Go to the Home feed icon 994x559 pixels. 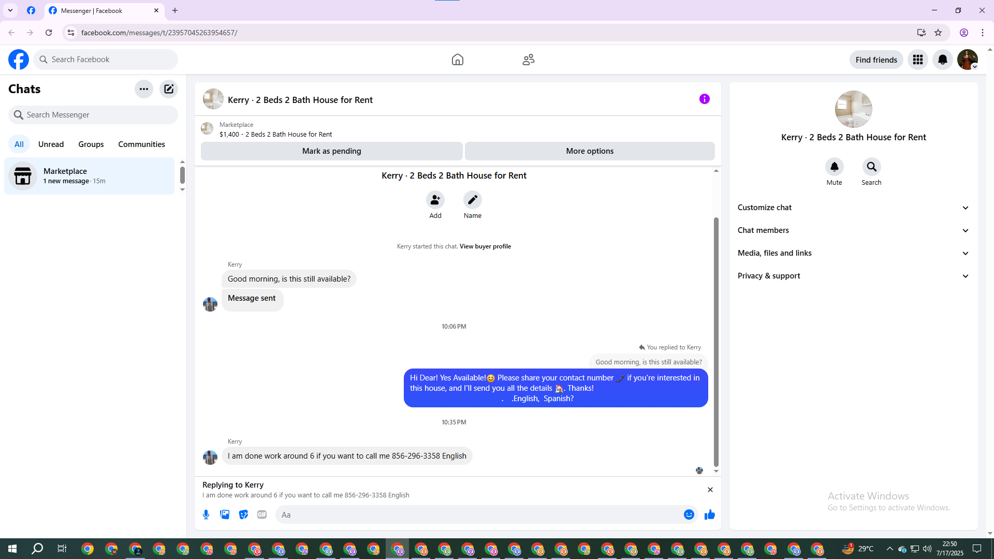point(458,60)
